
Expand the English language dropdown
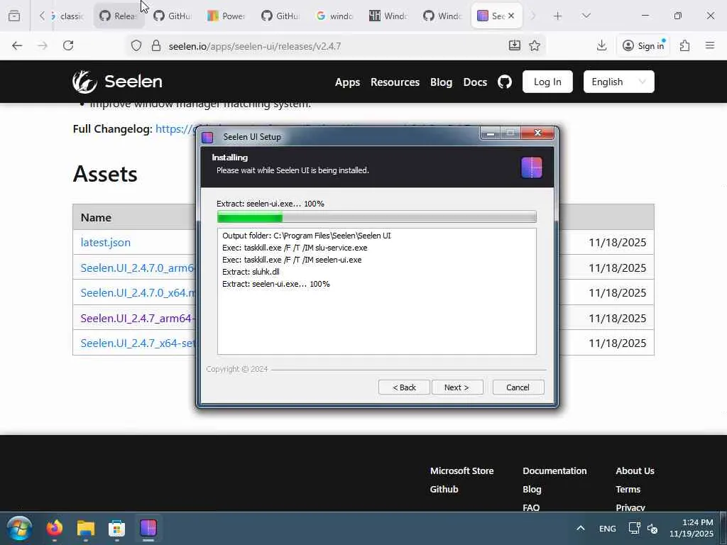point(618,82)
